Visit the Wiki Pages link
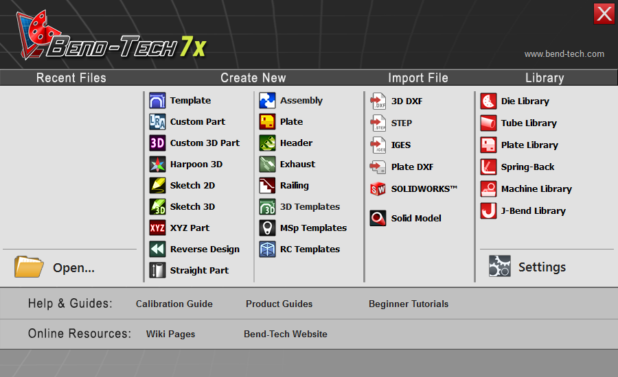Screen dimensions: 618x377 coord(170,334)
